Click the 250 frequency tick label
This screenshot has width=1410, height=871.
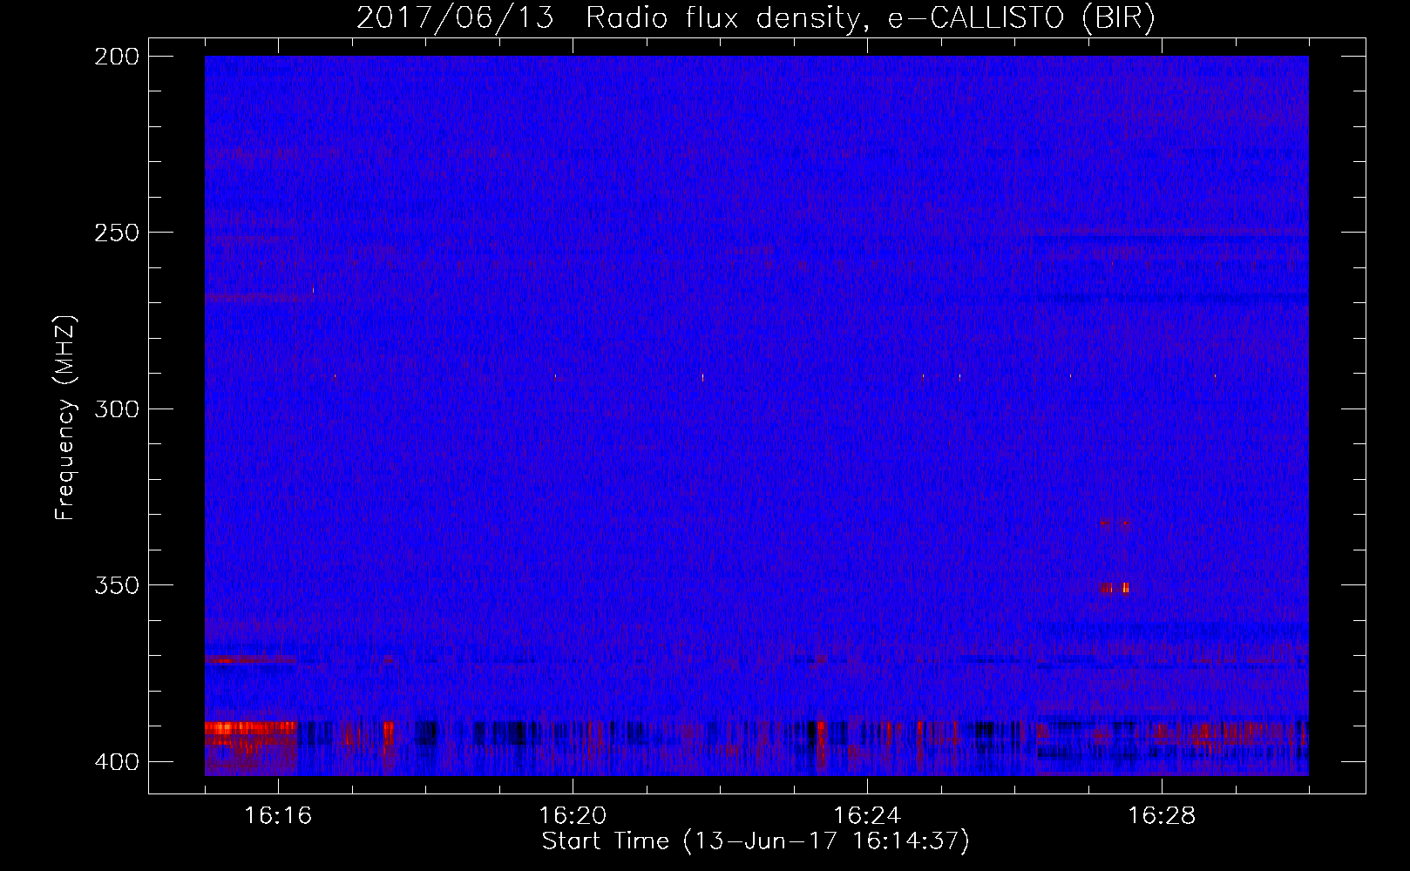coord(117,233)
